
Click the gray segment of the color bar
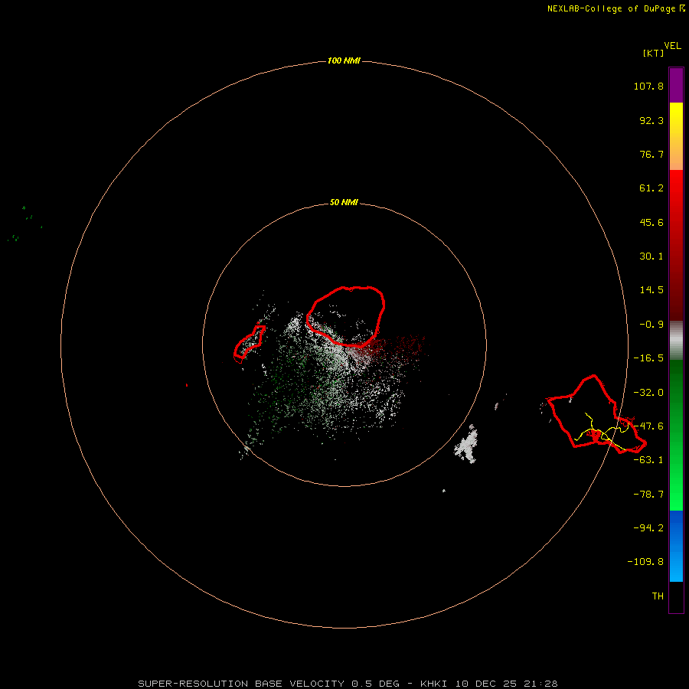(676, 341)
